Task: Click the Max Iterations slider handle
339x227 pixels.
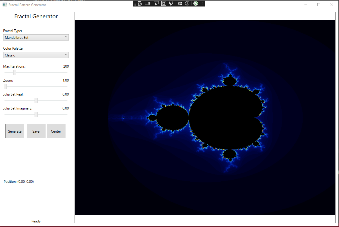Action: (x=14, y=72)
